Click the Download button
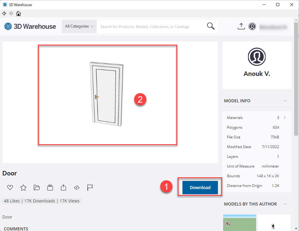The height and width of the screenshot is (231, 299). (x=200, y=188)
